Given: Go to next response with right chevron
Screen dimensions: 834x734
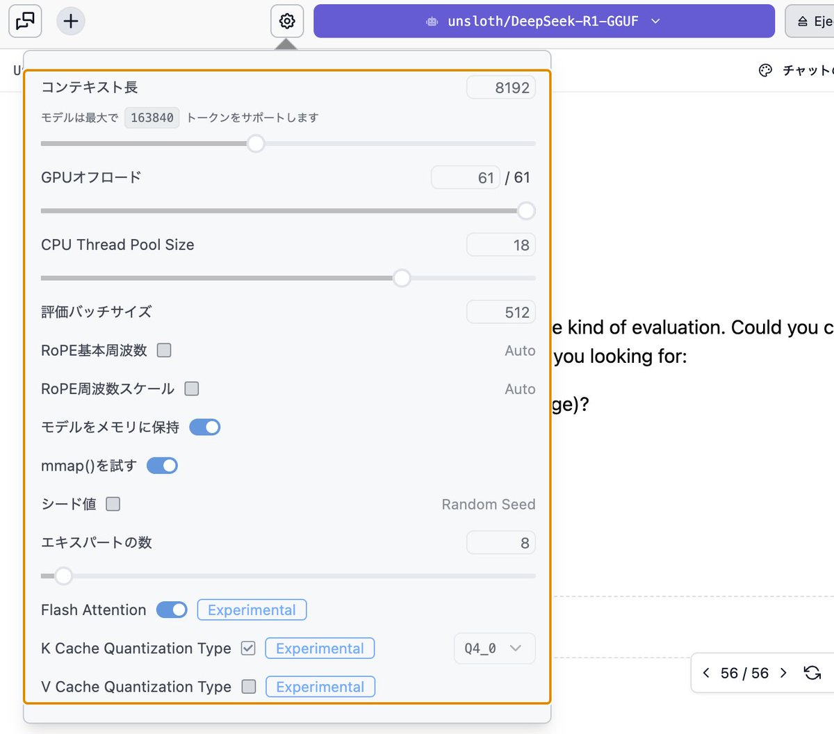Looking at the screenshot, I should pyautogui.click(x=783, y=673).
